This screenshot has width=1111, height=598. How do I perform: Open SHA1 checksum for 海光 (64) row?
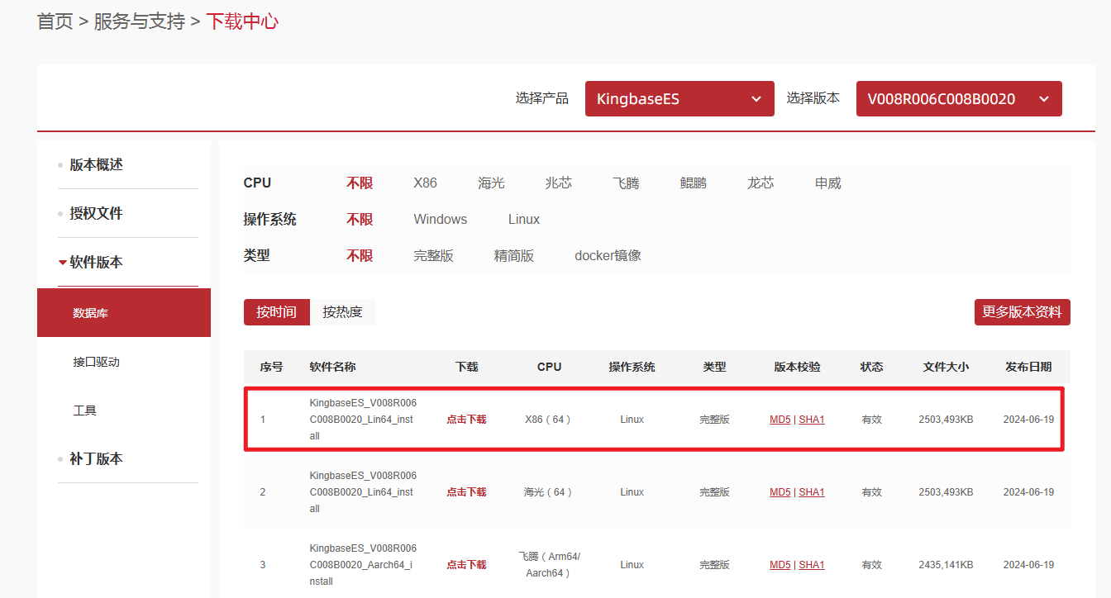point(812,492)
